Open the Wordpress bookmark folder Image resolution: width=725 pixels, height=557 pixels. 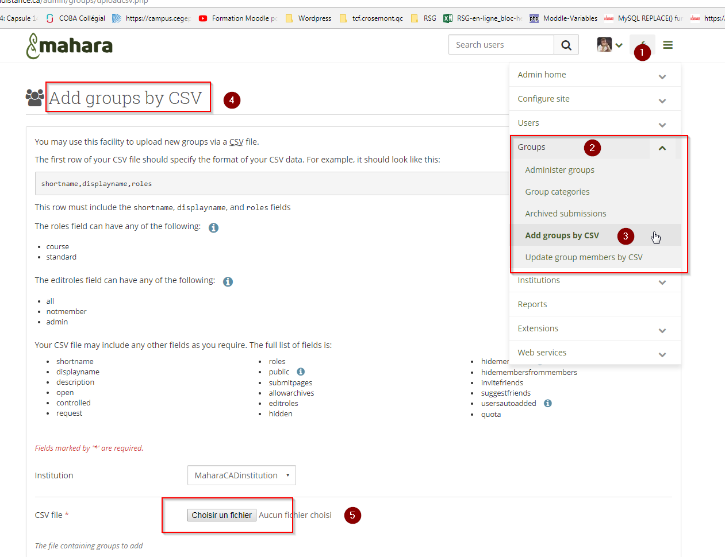[x=309, y=18]
